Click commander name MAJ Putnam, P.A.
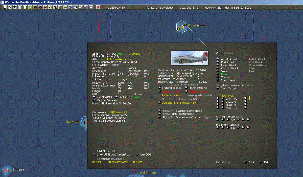The width and height of the screenshot is (303, 177). [118, 112]
